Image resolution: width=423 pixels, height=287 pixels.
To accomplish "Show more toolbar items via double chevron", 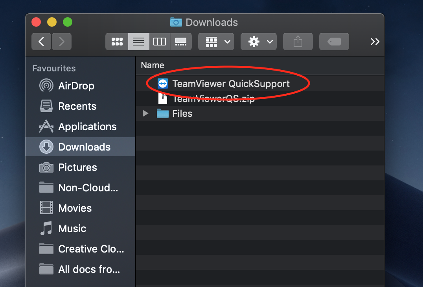I will (x=375, y=42).
